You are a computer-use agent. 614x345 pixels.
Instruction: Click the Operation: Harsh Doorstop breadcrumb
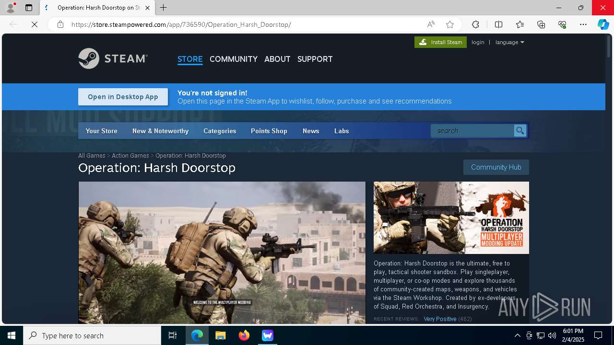[190, 156]
